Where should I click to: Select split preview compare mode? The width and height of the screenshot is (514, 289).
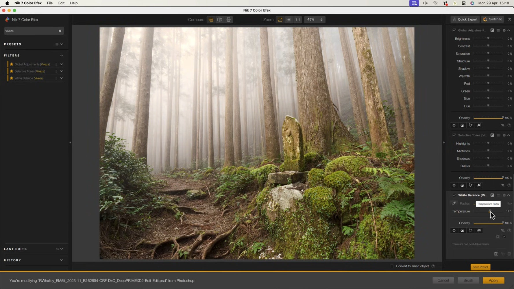click(x=220, y=20)
